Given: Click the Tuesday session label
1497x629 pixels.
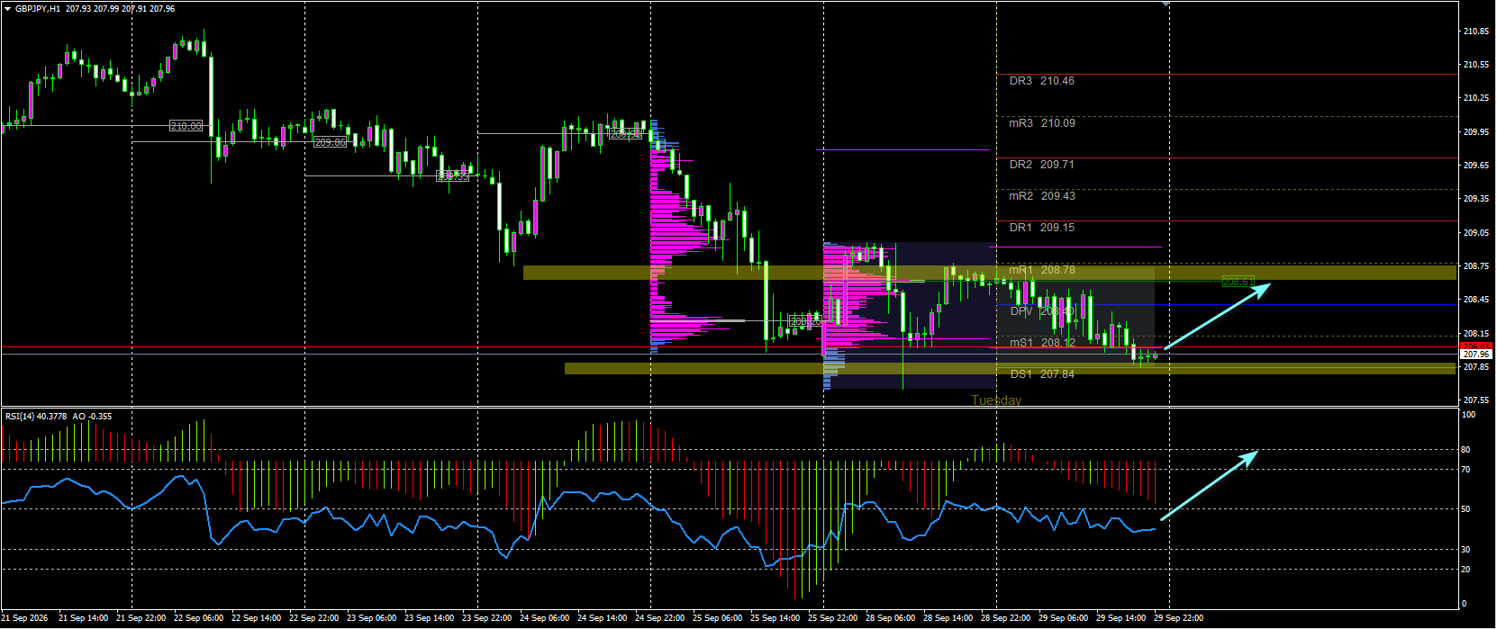Looking at the screenshot, I should pyautogui.click(x=996, y=400).
